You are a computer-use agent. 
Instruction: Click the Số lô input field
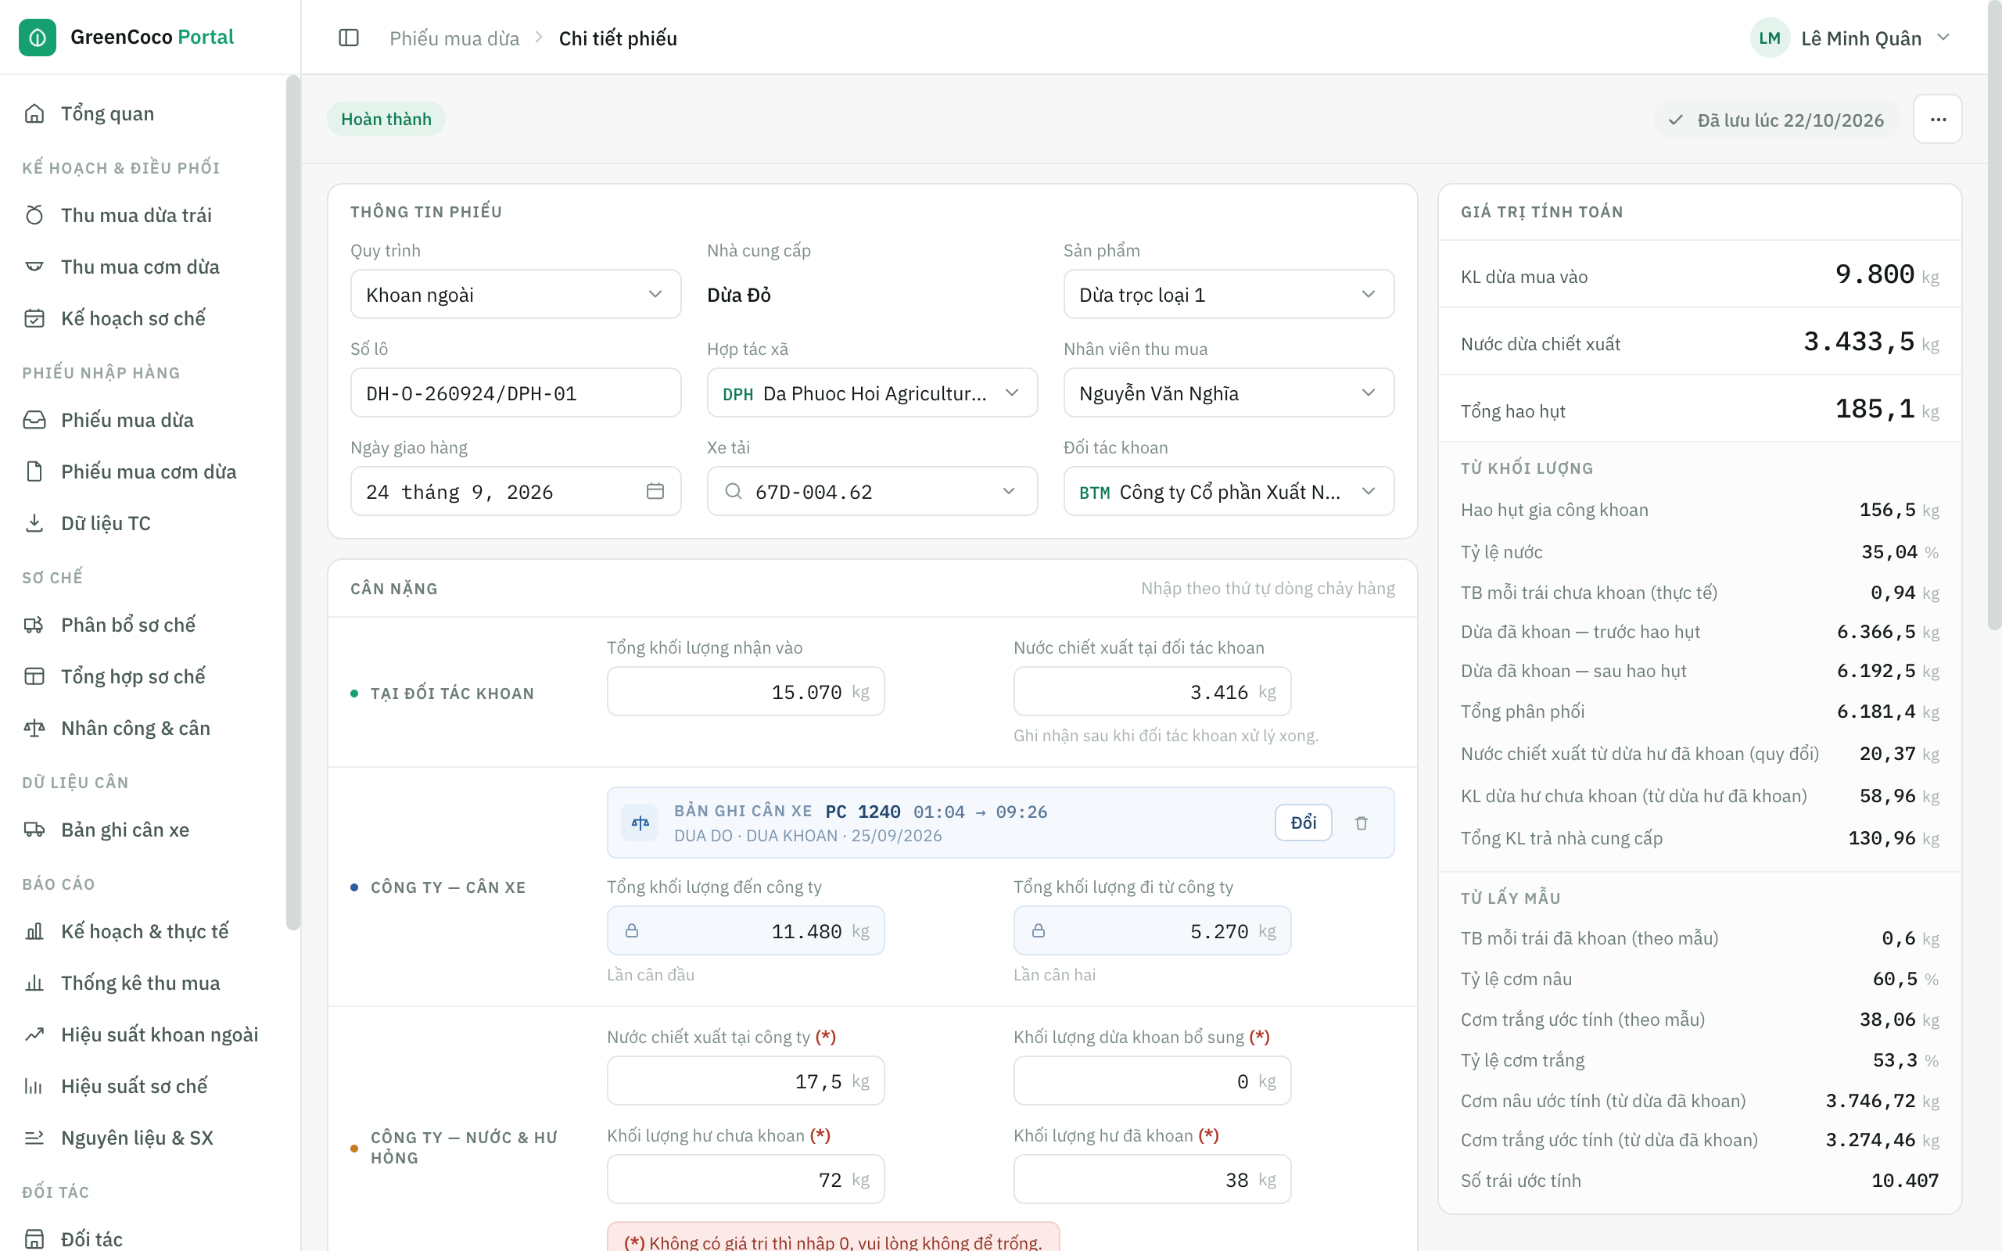click(x=515, y=393)
